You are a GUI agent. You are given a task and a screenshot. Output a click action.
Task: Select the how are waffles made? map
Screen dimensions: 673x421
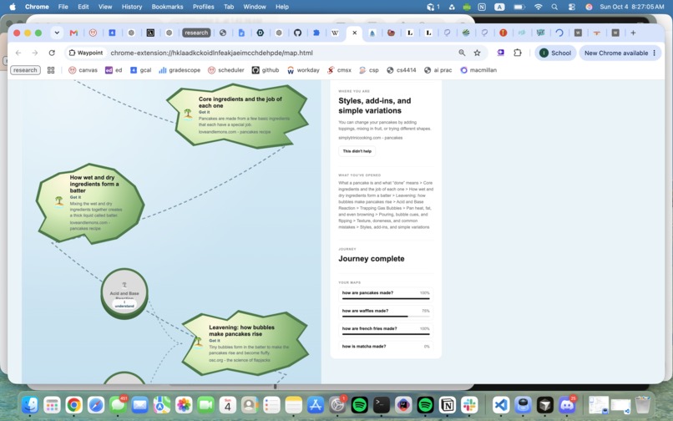[386, 312]
